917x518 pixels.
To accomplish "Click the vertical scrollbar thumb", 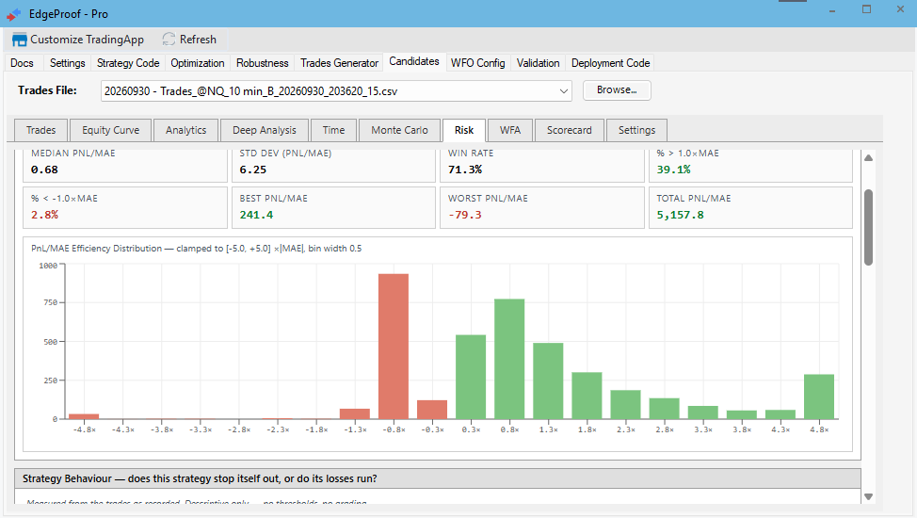I will point(868,227).
